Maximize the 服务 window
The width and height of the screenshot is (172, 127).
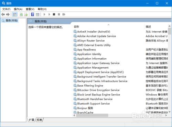coord(157,3)
